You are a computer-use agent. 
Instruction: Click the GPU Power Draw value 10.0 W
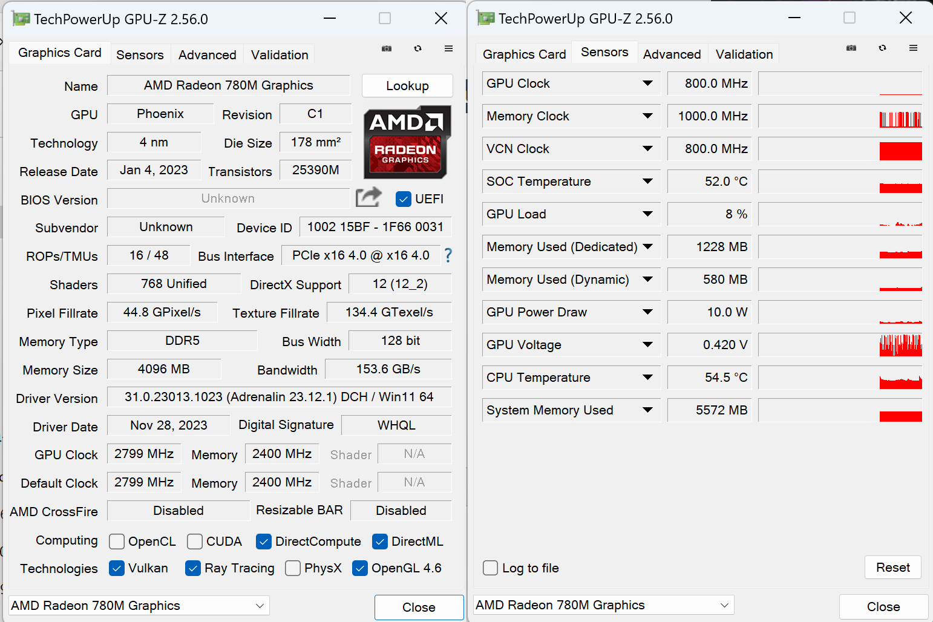coord(709,312)
